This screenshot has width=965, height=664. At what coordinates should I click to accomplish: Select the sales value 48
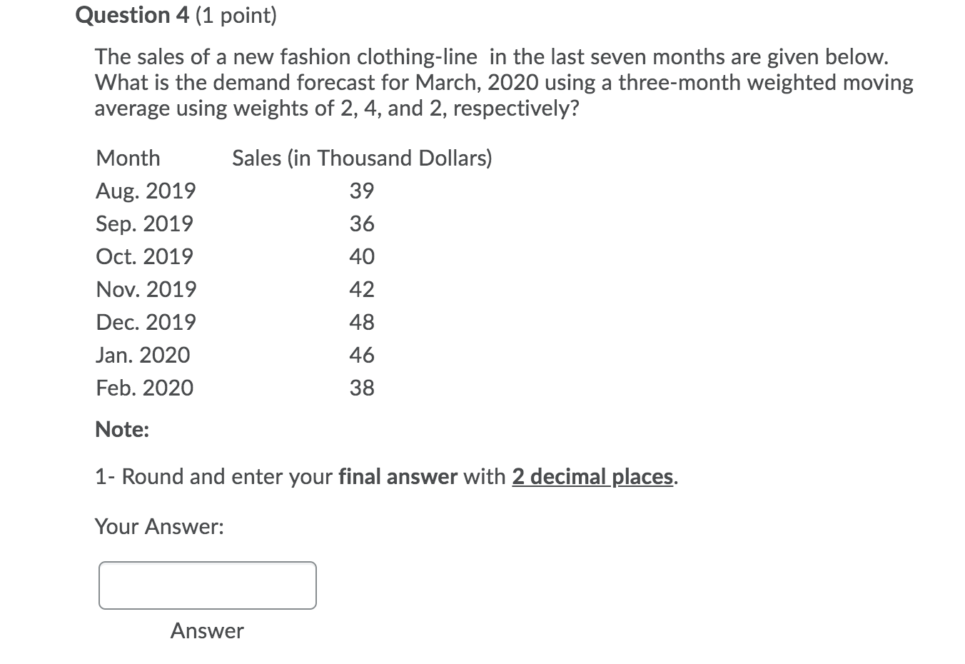(x=363, y=322)
